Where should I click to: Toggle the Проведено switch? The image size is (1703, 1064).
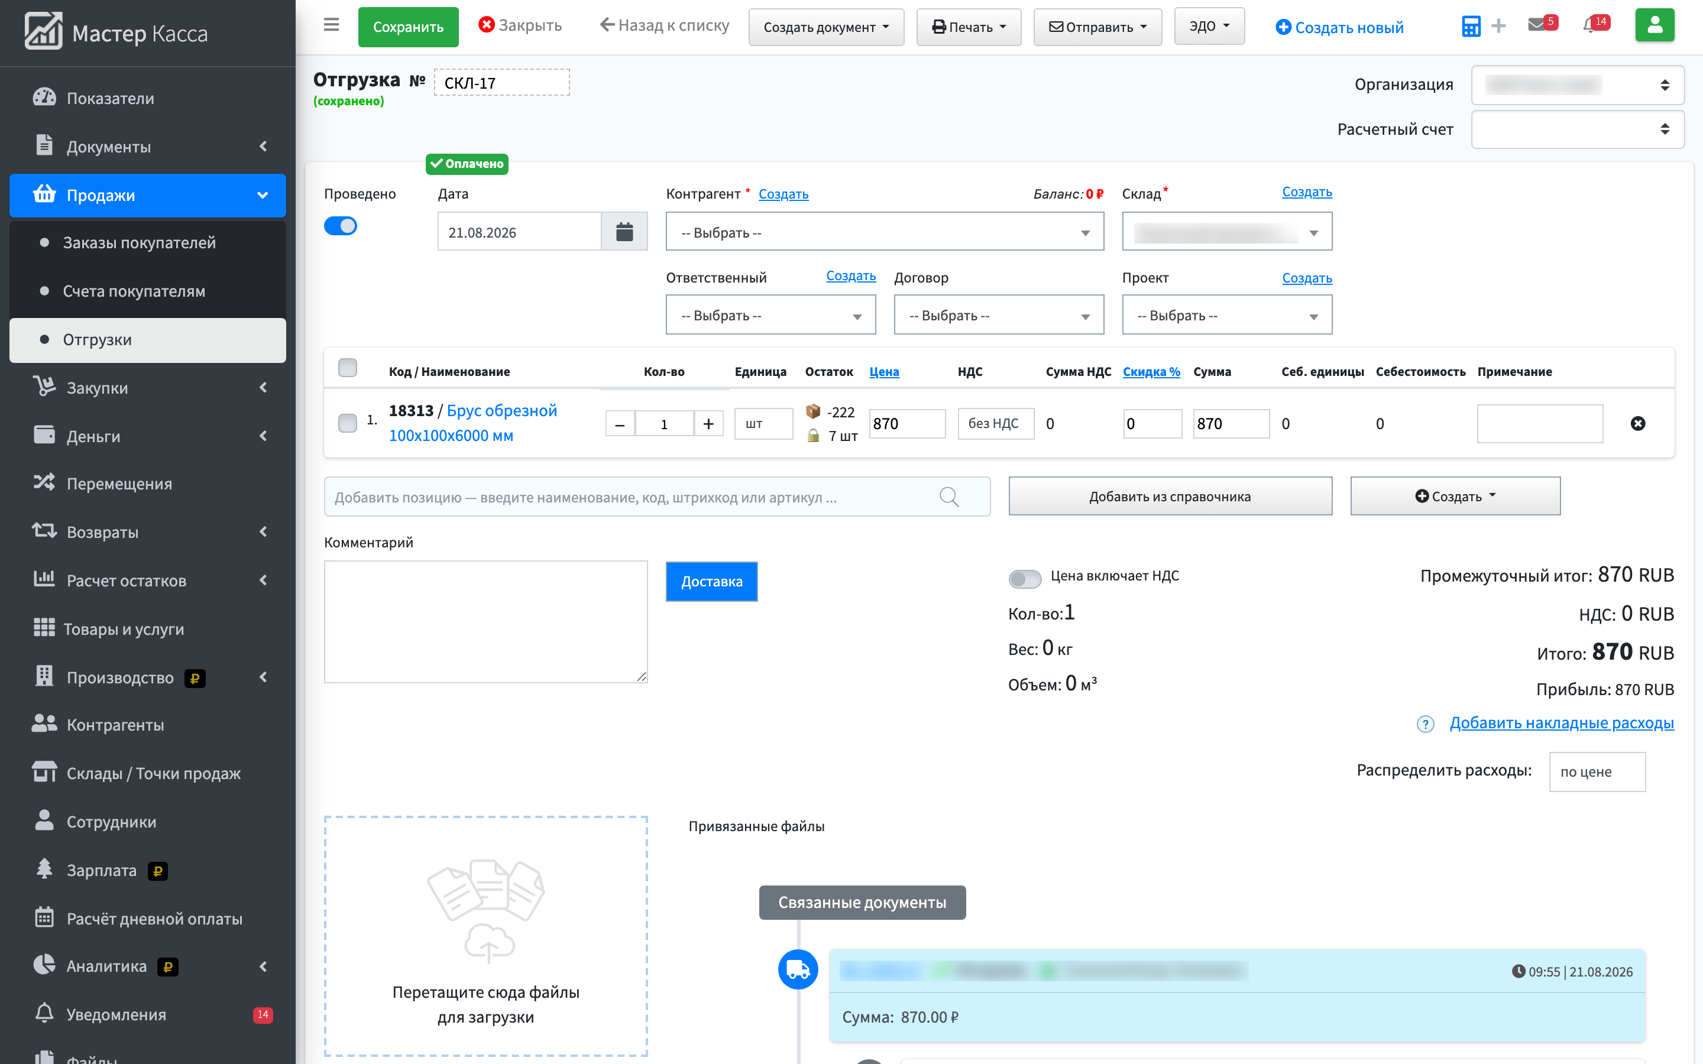(x=341, y=226)
